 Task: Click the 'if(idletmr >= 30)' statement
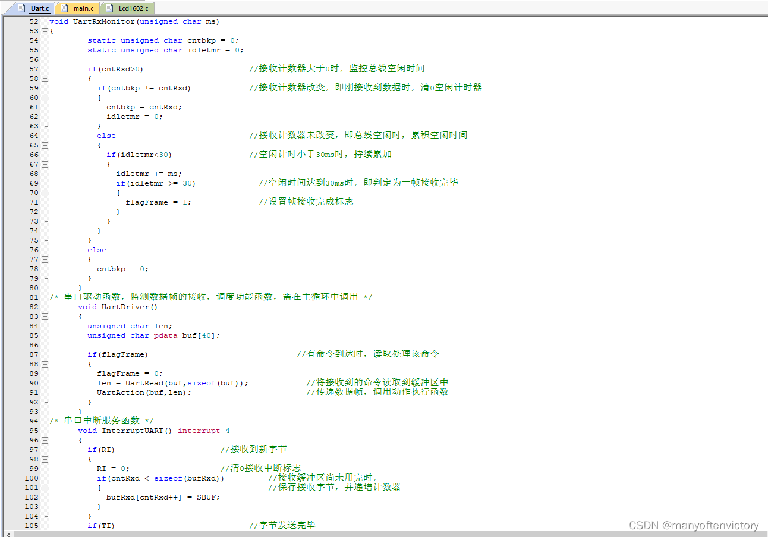[x=156, y=183]
